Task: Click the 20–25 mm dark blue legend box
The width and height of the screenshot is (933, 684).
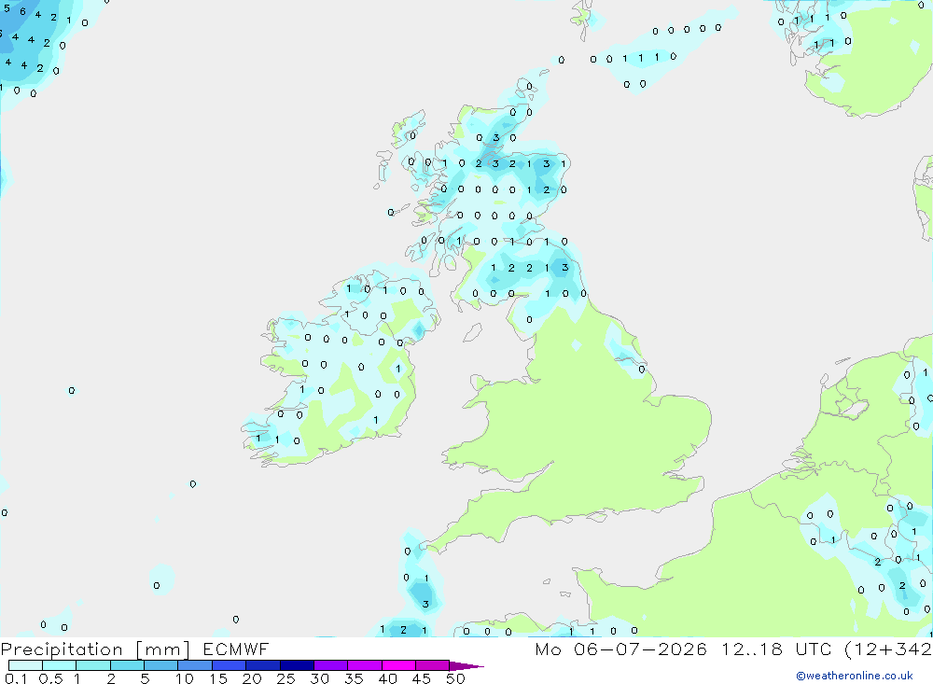Action: (263, 665)
